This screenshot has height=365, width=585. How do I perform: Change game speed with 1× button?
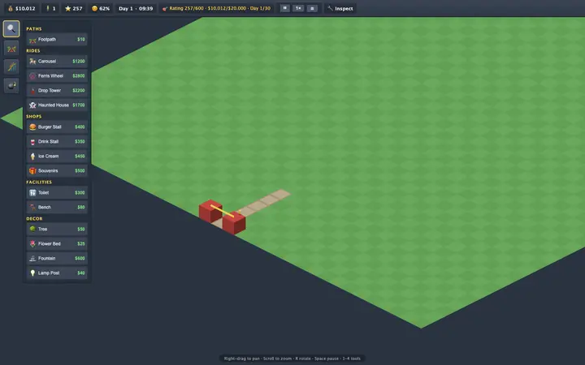[x=298, y=8]
